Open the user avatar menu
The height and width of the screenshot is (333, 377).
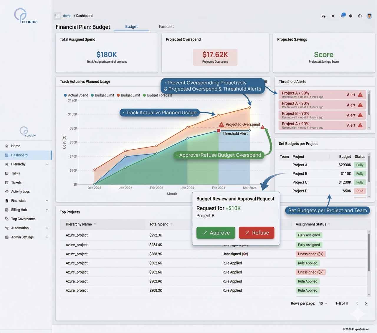click(x=369, y=16)
